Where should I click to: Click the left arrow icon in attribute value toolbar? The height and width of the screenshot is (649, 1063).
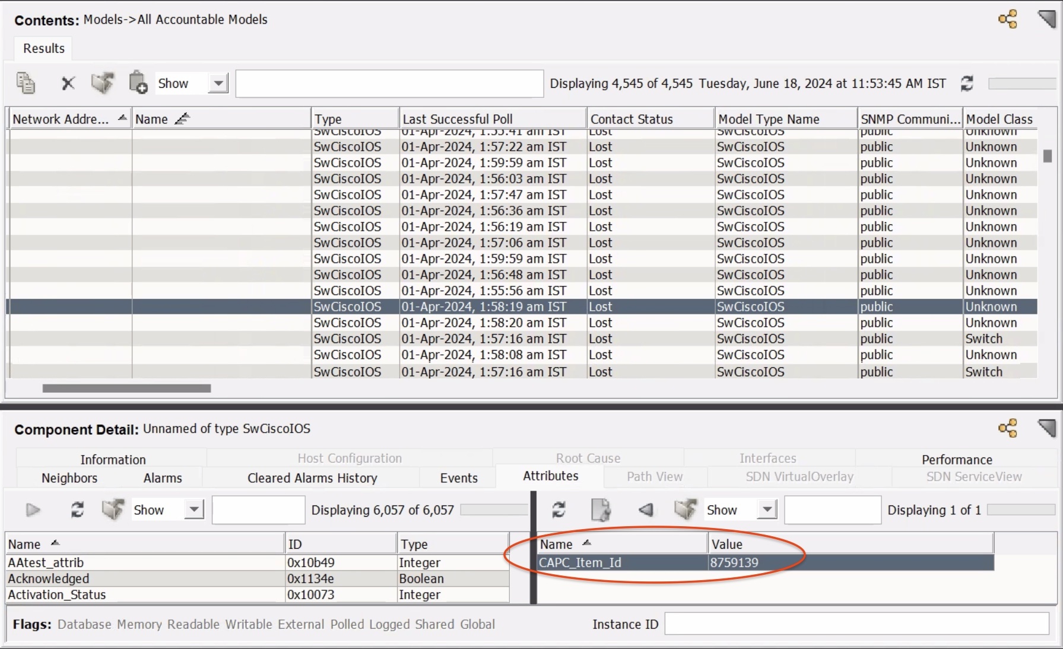646,510
